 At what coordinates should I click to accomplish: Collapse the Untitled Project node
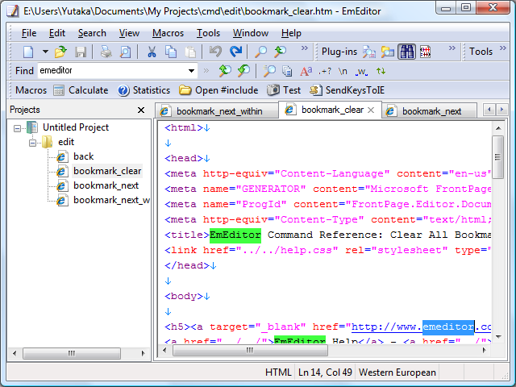(17, 128)
